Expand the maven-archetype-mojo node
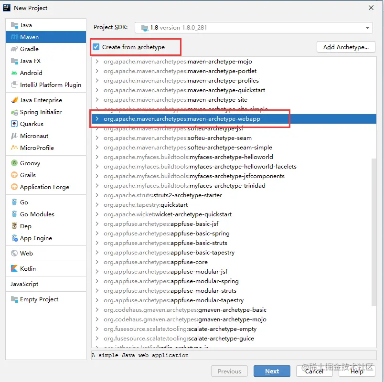The width and height of the screenshot is (384, 382). 97,62
